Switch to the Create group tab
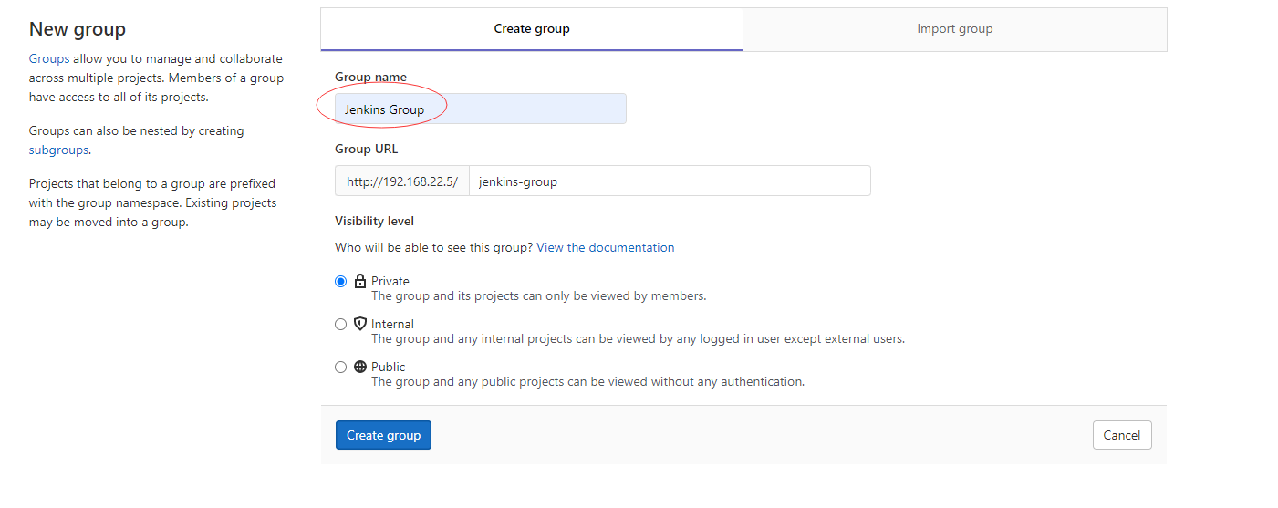This screenshot has width=1278, height=508. pos(532,29)
